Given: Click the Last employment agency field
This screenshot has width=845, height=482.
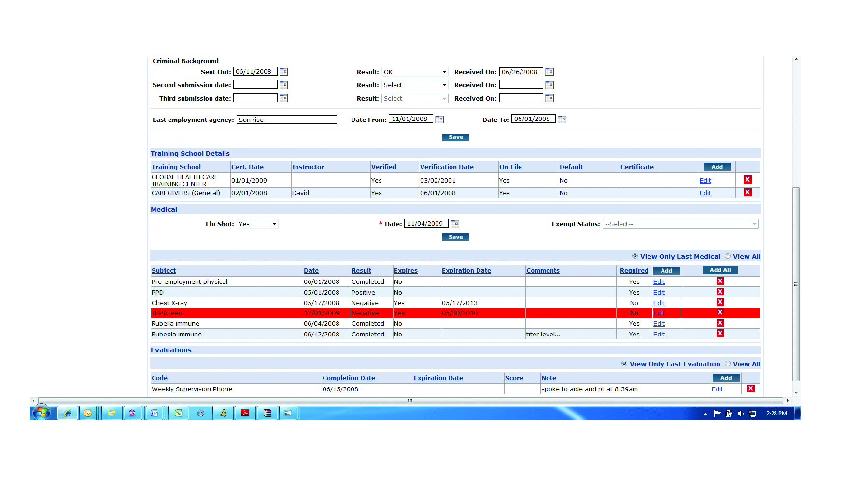Looking at the screenshot, I should (287, 120).
